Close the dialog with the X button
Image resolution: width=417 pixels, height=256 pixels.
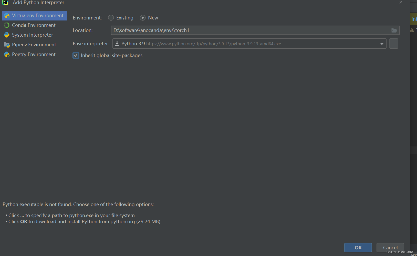[401, 2]
